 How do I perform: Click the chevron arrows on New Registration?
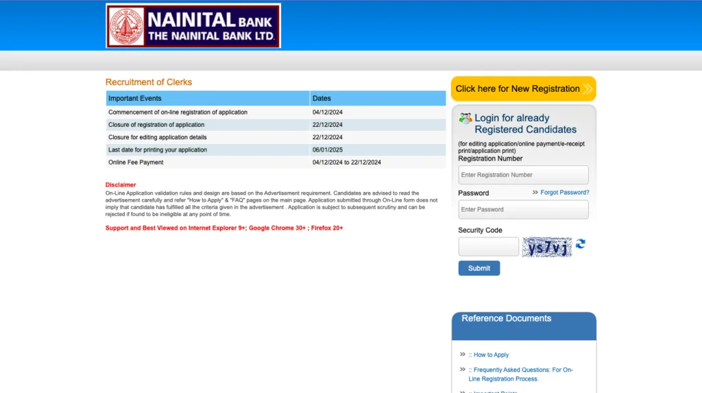[588, 88]
